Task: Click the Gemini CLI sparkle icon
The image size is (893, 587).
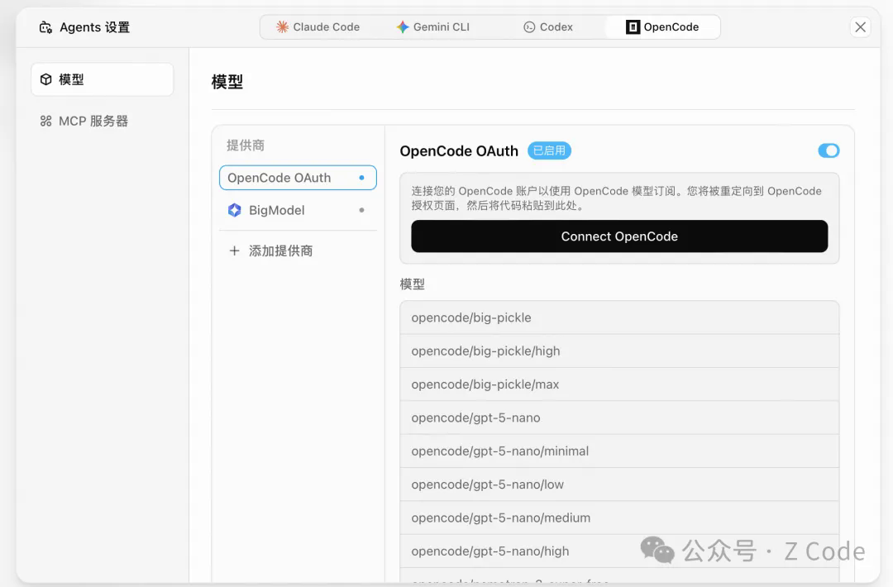Action: 403,26
